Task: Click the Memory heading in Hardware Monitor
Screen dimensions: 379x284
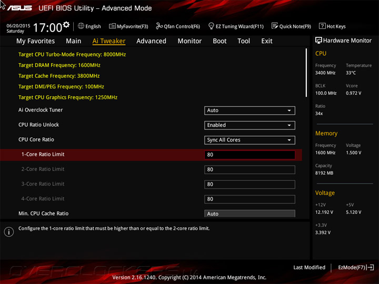Action: click(326, 133)
